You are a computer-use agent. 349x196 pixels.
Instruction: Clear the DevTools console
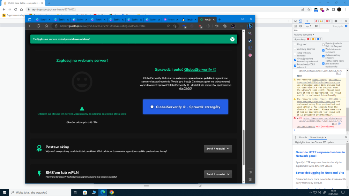point(300,26)
